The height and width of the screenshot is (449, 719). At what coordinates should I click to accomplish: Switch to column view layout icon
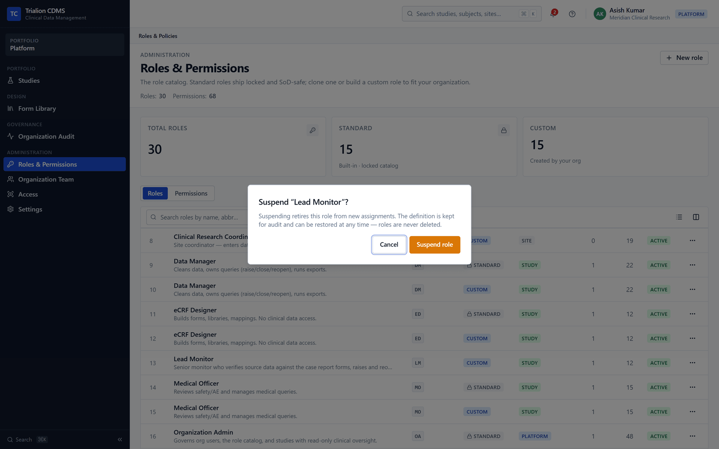(696, 217)
